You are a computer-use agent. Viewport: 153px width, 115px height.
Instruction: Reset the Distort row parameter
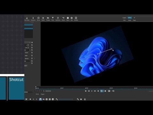(x=32, y=53)
